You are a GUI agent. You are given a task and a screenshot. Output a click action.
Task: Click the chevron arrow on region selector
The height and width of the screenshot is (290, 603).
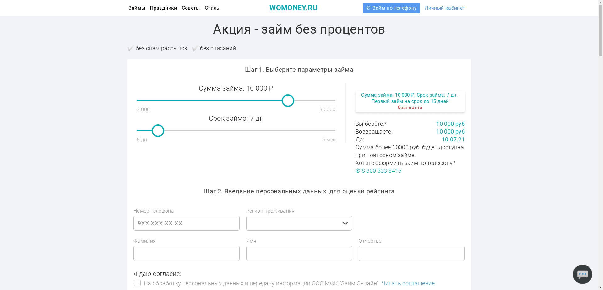pos(345,223)
